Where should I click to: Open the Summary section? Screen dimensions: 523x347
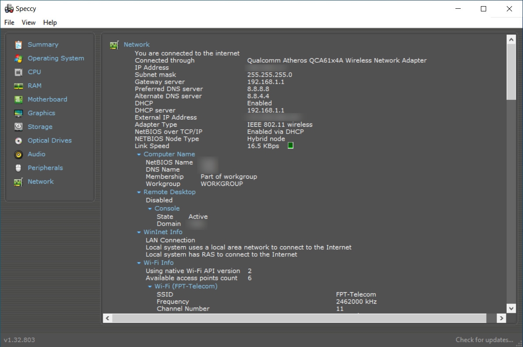pyautogui.click(x=43, y=45)
